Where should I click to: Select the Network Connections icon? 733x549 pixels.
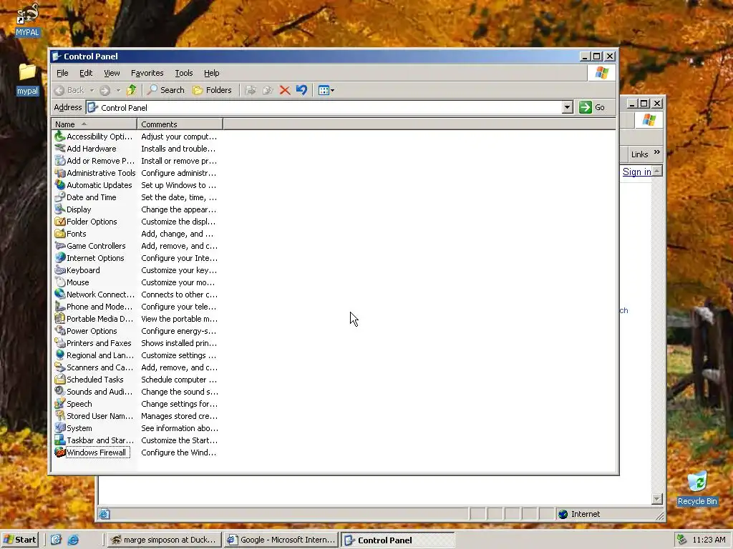60,294
